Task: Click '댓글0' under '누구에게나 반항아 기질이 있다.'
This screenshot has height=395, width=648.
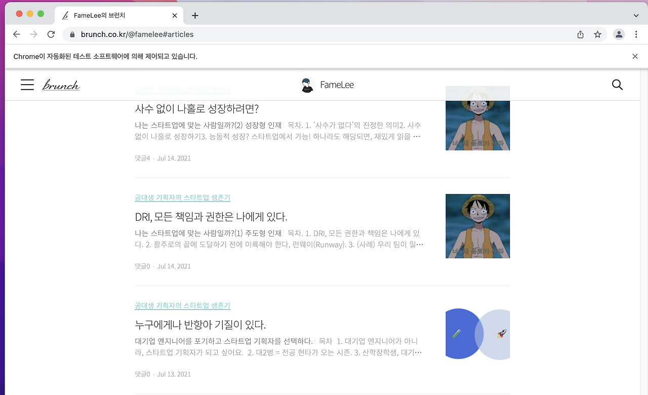Action: click(142, 374)
